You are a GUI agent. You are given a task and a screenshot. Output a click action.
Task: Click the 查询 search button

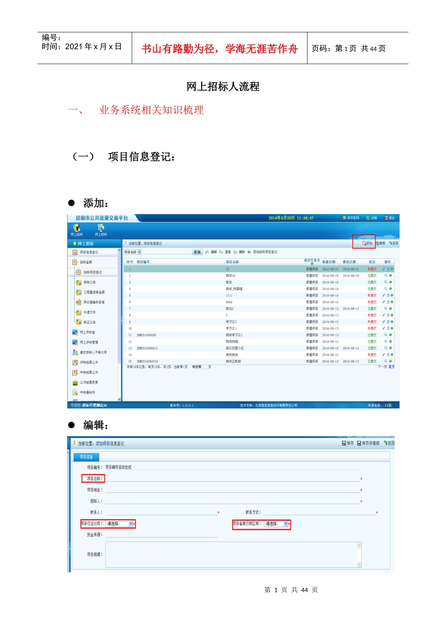(x=197, y=252)
